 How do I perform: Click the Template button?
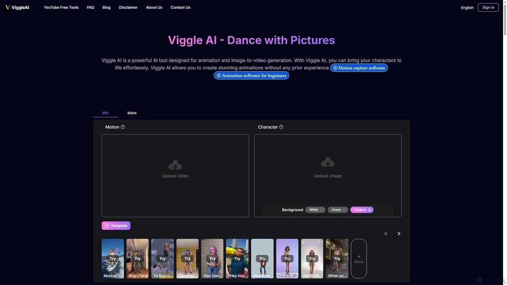coord(116,226)
